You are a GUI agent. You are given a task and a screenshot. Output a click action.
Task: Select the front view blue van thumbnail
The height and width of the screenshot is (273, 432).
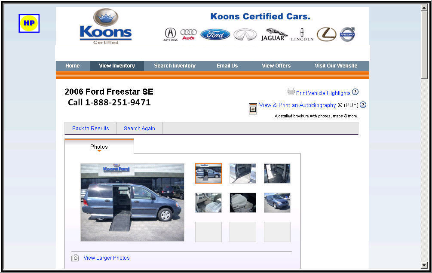[x=277, y=202]
